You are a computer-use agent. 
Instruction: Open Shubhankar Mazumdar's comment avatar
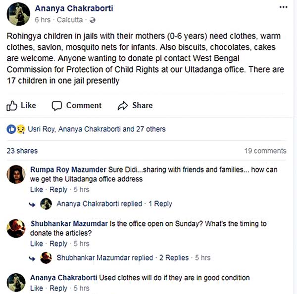coord(16,229)
